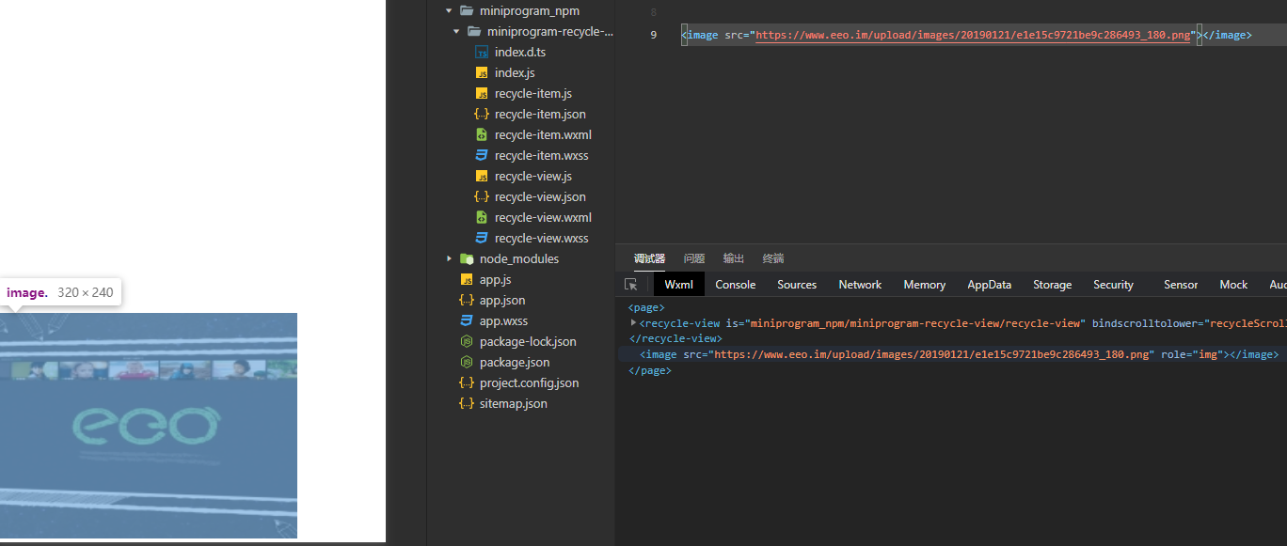The image size is (1287, 546).
Task: Click the eeo preview image in simulator
Action: (x=149, y=426)
